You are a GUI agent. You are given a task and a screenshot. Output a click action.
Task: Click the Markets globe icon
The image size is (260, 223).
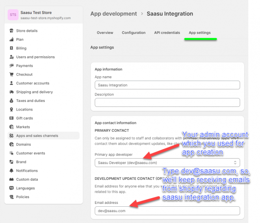(11, 127)
